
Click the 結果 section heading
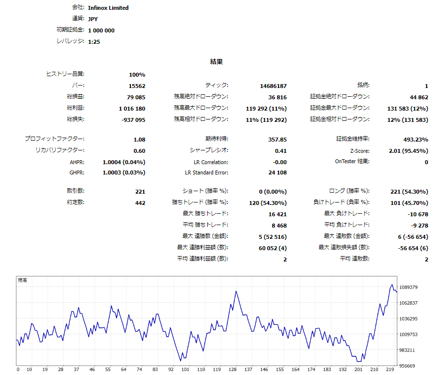[216, 61]
